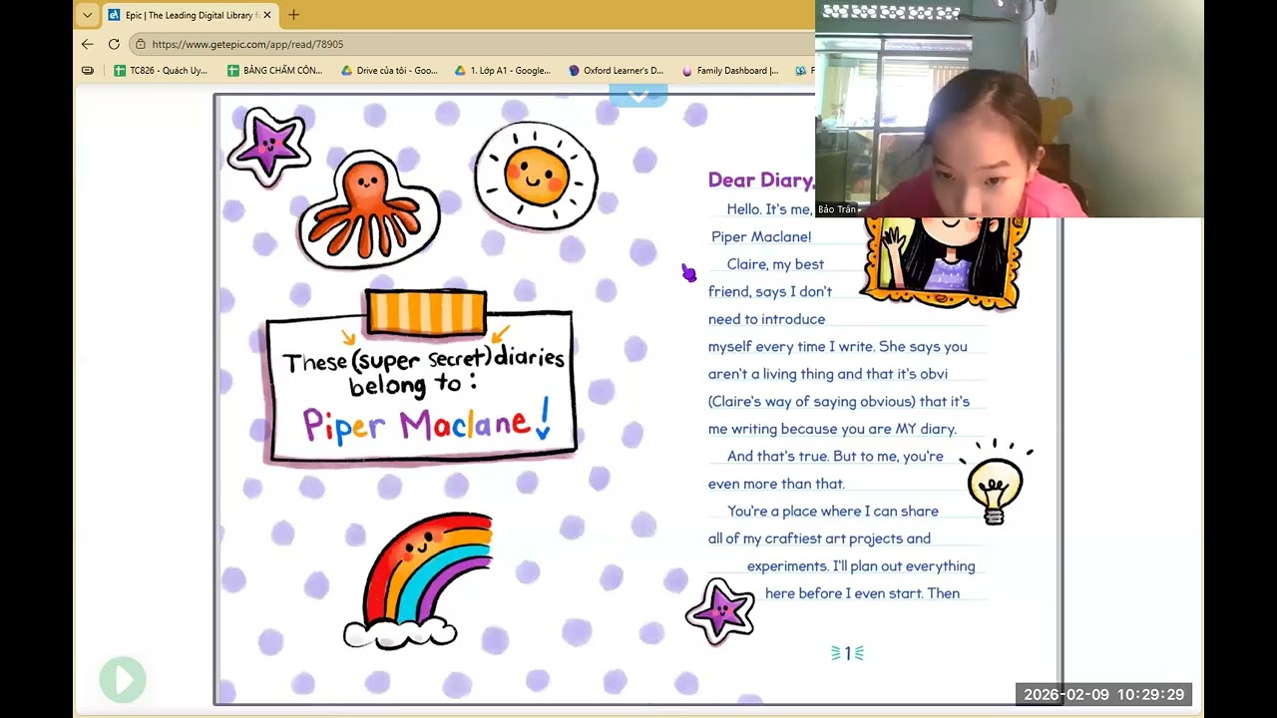Click the page number 1
The image size is (1277, 718).
pyautogui.click(x=848, y=653)
